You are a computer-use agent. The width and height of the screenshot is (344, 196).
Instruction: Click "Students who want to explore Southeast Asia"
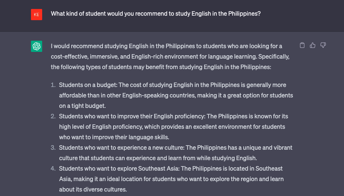tap(119, 169)
